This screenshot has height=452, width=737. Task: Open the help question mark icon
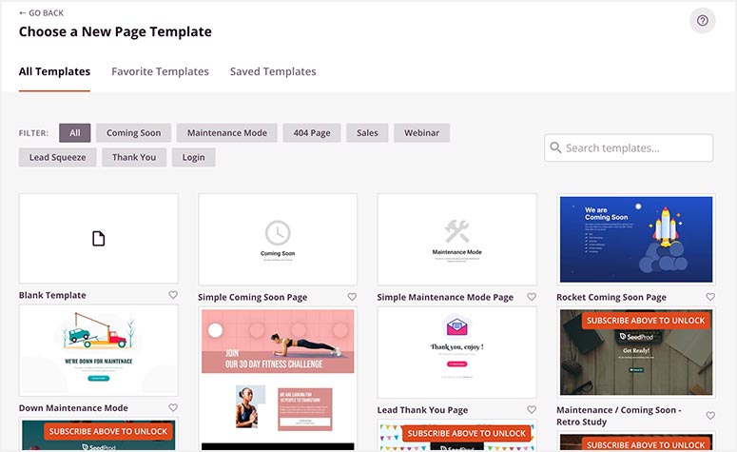coord(702,21)
